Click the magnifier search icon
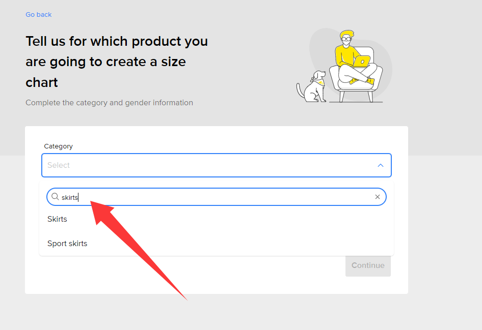482x330 pixels. (55, 197)
